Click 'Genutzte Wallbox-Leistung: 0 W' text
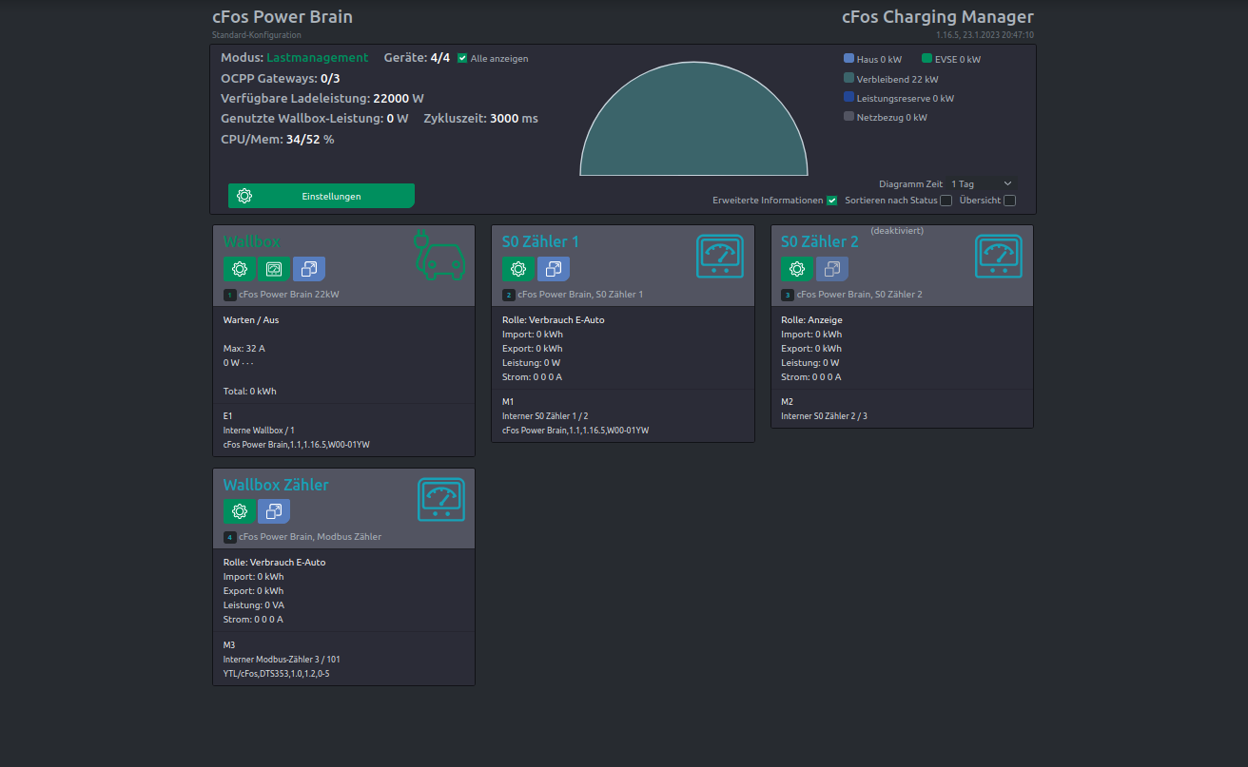The height and width of the screenshot is (767, 1248). [315, 119]
